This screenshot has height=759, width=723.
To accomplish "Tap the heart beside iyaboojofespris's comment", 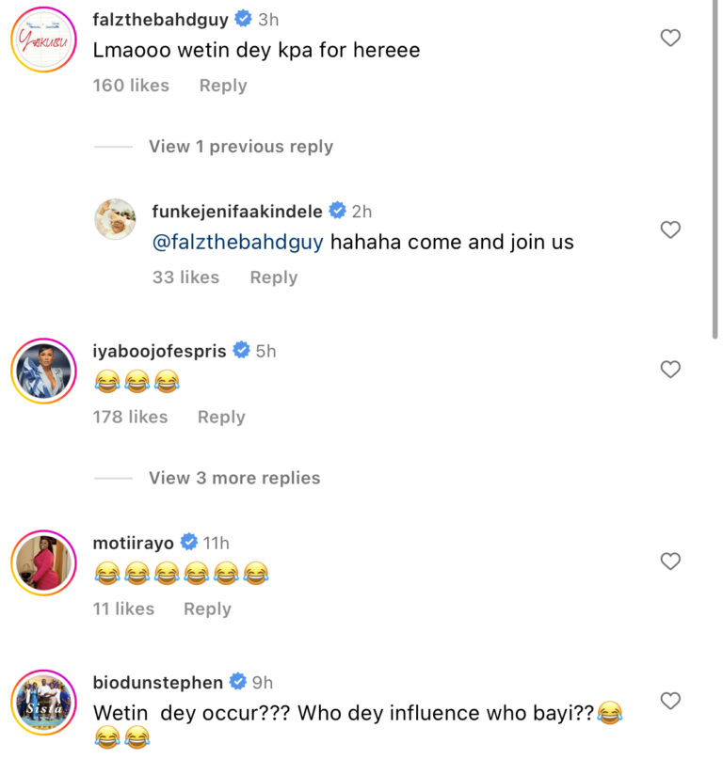I will (x=670, y=370).
